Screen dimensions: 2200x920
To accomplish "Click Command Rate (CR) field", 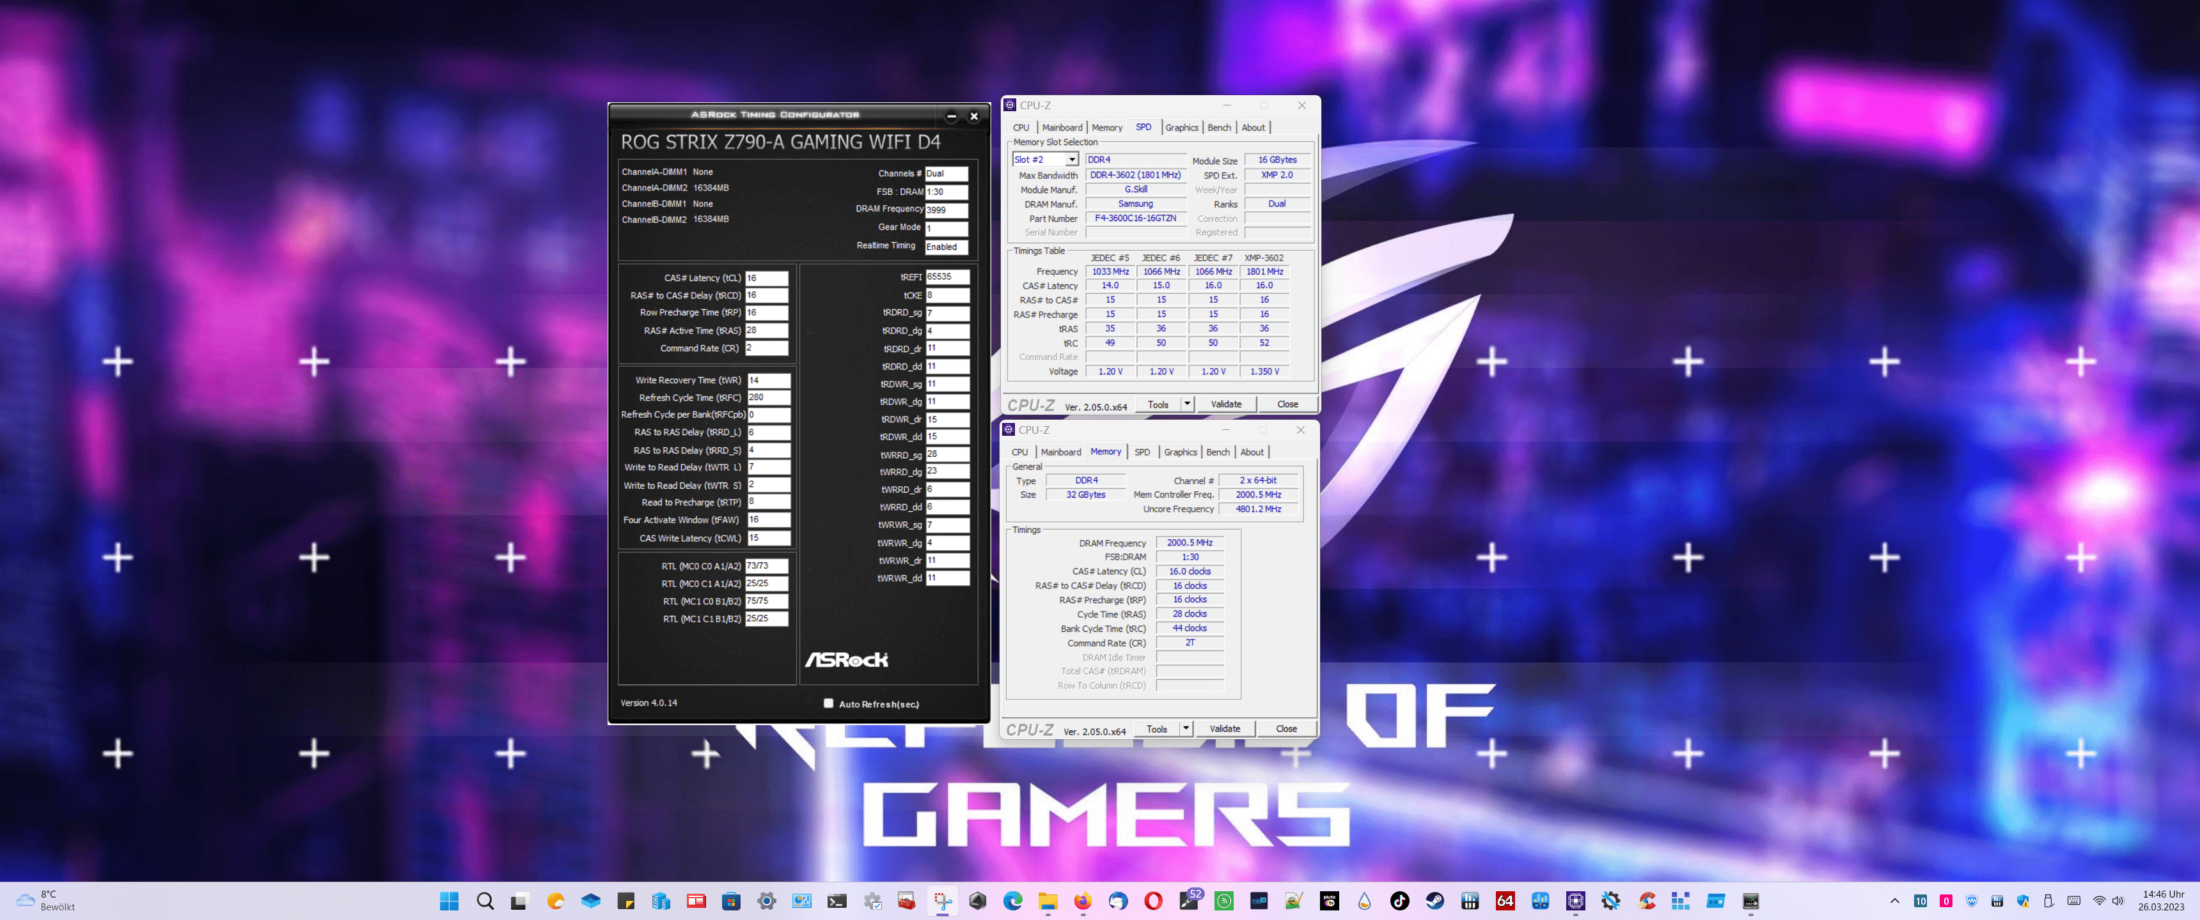I will (x=766, y=348).
